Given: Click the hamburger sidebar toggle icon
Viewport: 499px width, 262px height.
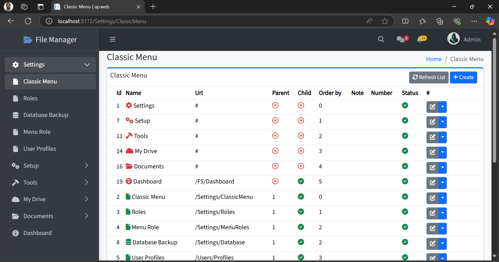Looking at the screenshot, I should tap(113, 39).
